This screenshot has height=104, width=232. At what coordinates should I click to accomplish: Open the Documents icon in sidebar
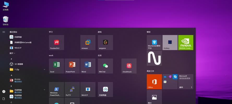[x=4, y=99]
